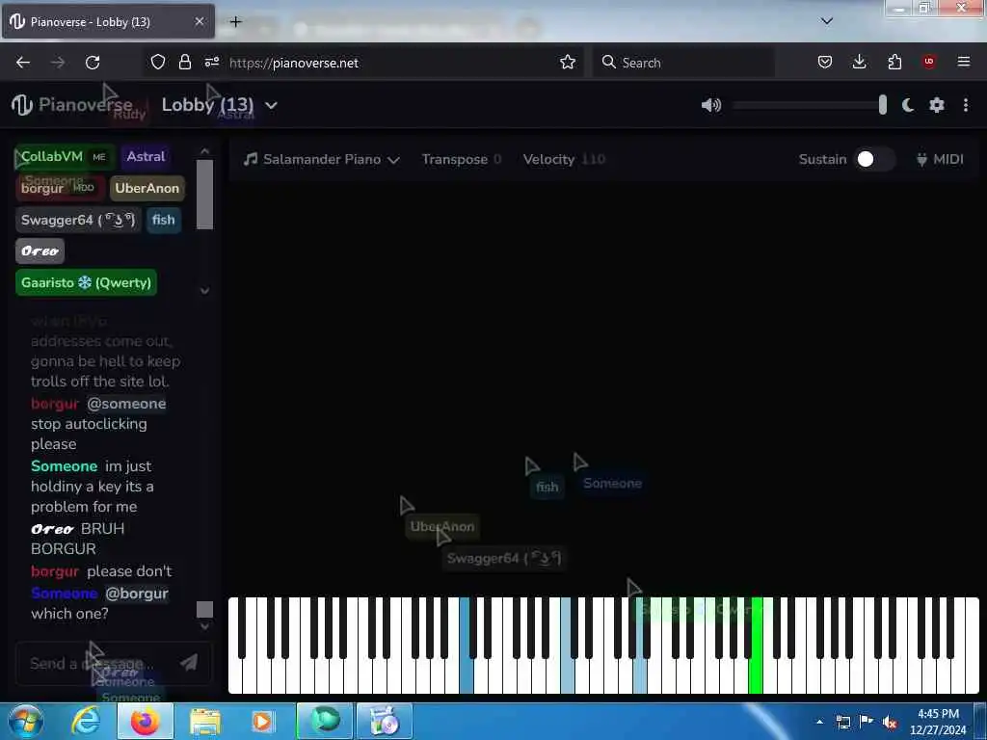Open the Windows Start orb
This screenshot has width=987, height=740.
coord(26,721)
